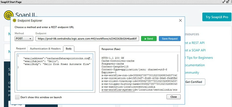Screen dimensions: 232x107
Task: Click the "Pragma=no-cache" response line
Action: click(113, 64)
